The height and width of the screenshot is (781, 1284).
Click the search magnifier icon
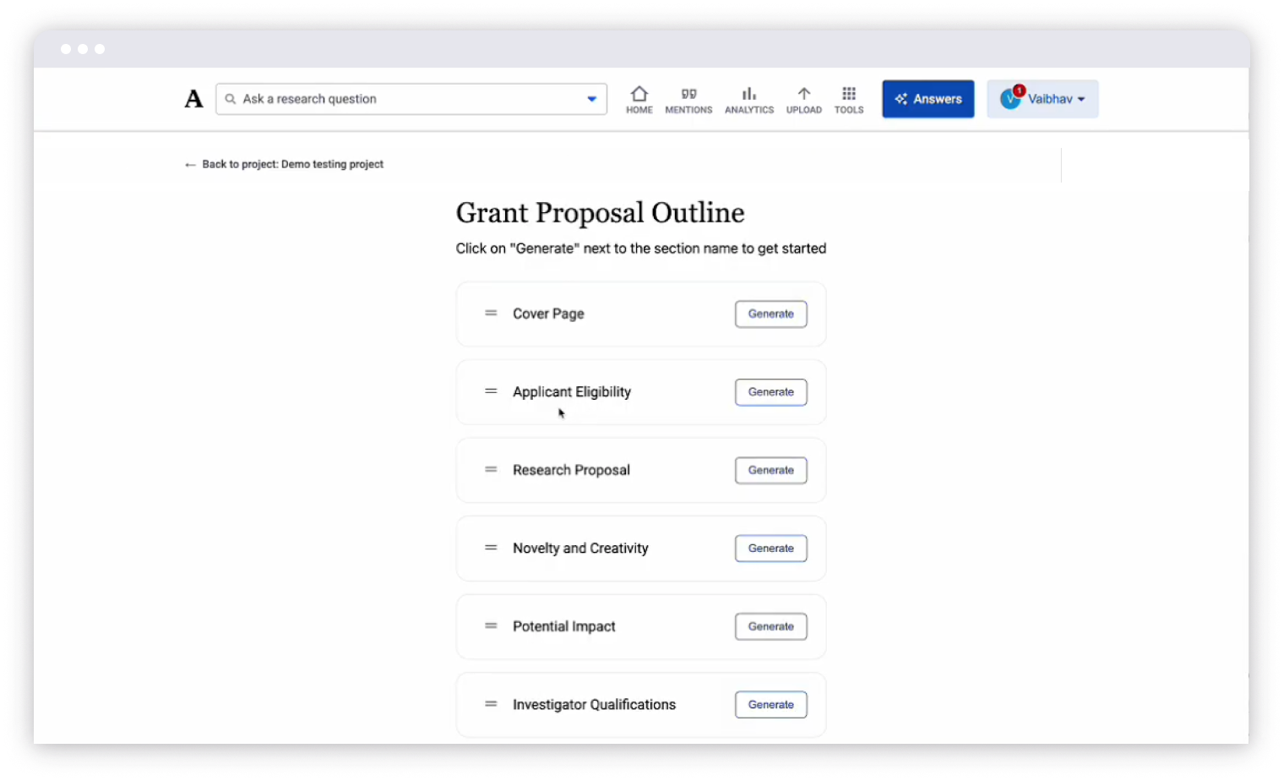[x=230, y=99]
